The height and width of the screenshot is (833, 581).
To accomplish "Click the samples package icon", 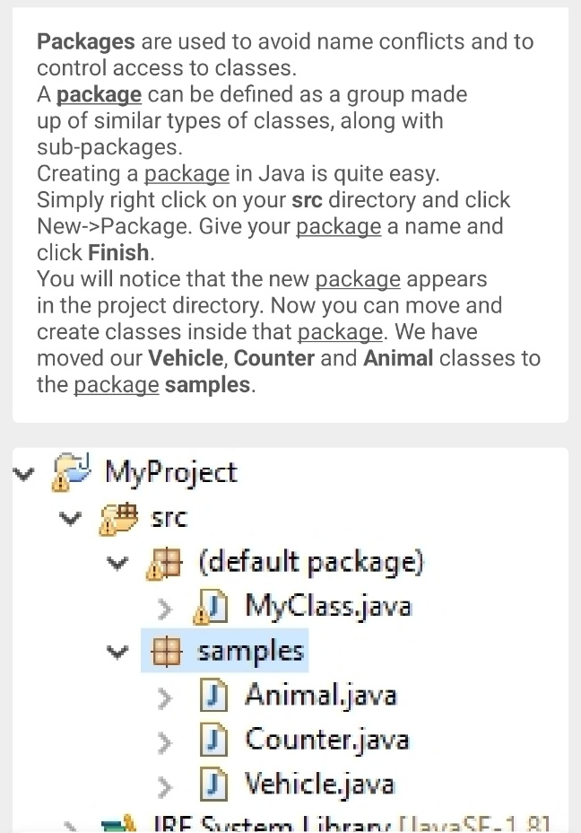I will (x=166, y=652).
